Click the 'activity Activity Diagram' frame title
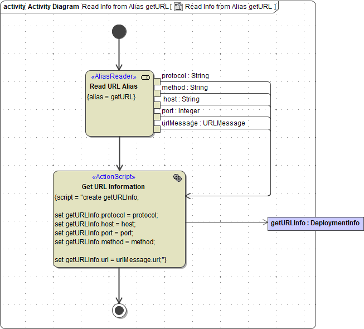This screenshot has width=364, height=329. click(x=41, y=6)
